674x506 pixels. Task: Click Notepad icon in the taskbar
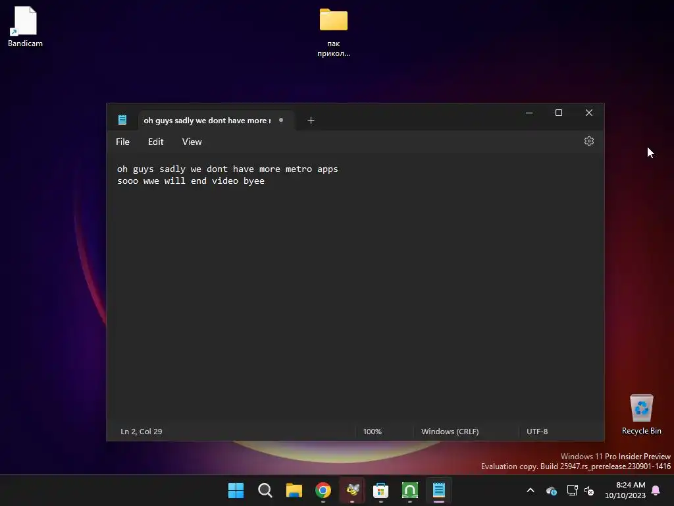point(439,490)
